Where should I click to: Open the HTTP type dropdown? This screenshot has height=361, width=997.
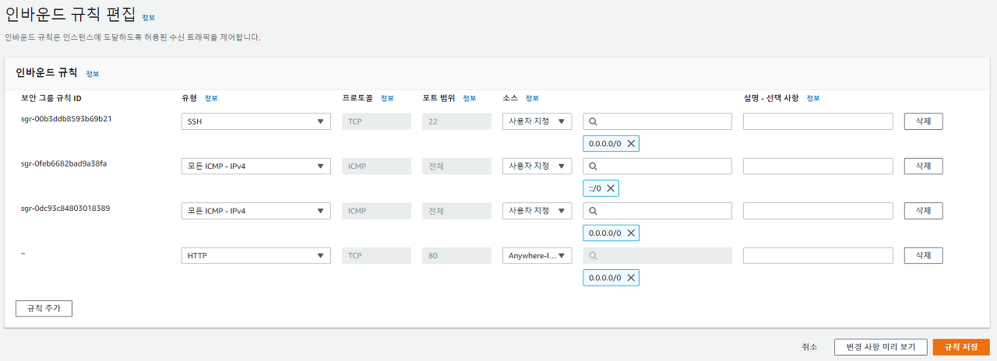(255, 255)
